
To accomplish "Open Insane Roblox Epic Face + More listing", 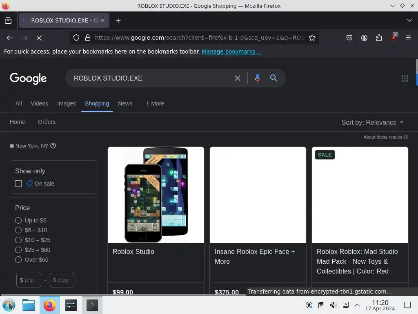I will pos(255,257).
